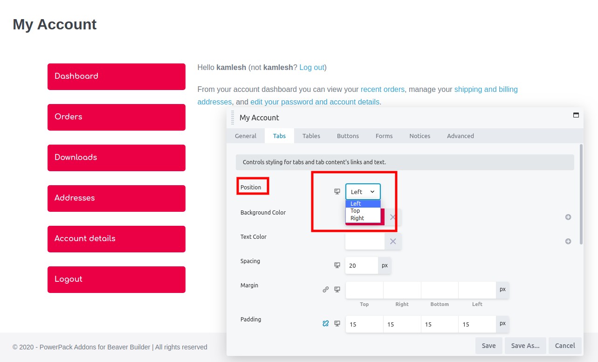Click the Log out link
The image size is (598, 362).
311,67
